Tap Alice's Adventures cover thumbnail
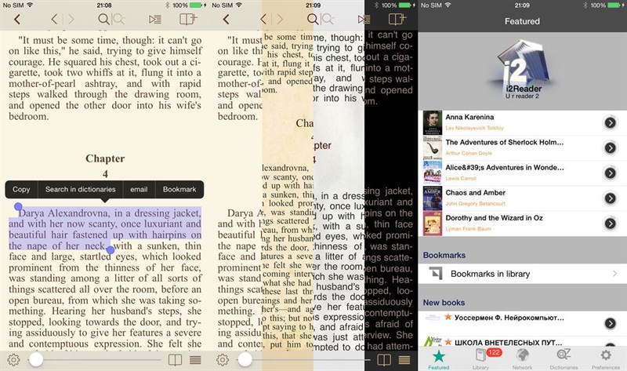Screen dimensions: 627x371 (433, 173)
